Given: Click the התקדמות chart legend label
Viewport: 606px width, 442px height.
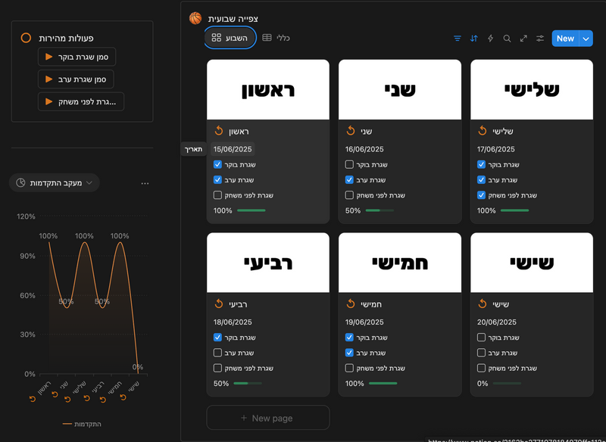Looking at the screenshot, I should [88, 424].
